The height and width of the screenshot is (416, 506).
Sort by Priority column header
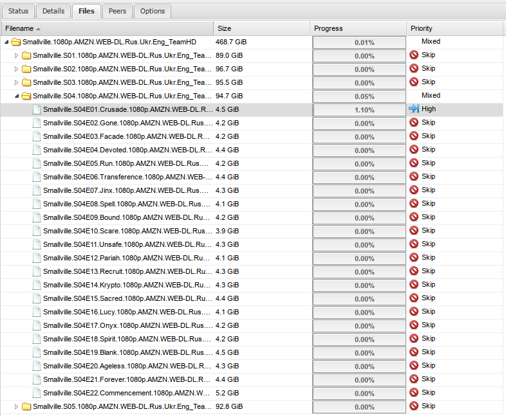click(454, 28)
